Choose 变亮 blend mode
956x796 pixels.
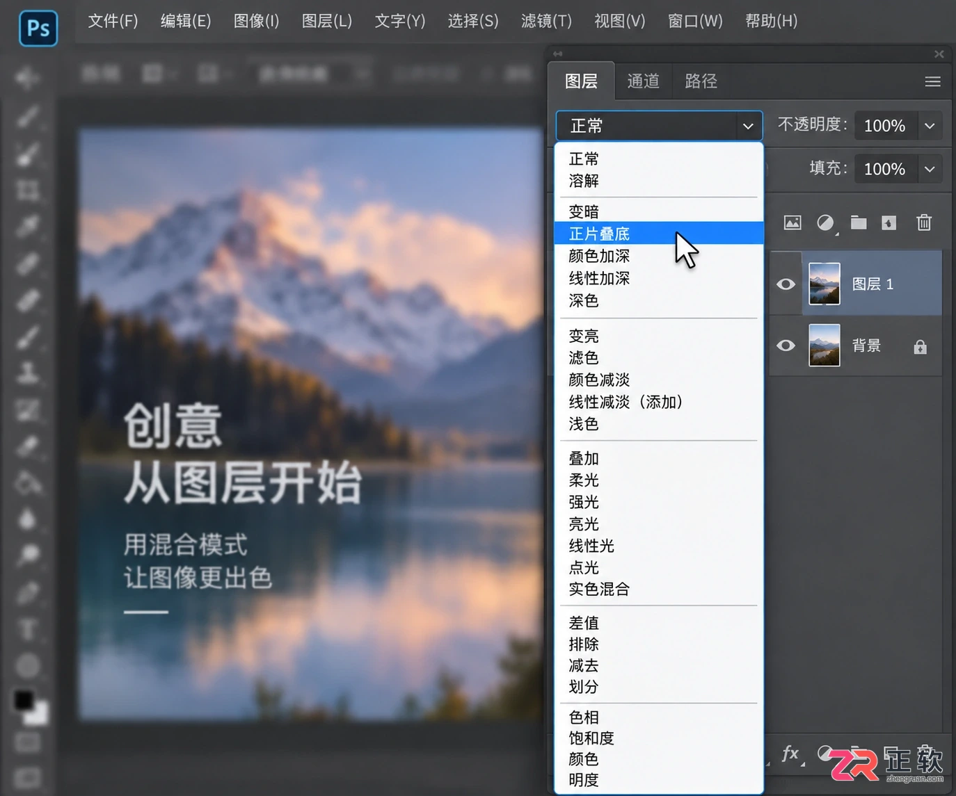[659, 336]
